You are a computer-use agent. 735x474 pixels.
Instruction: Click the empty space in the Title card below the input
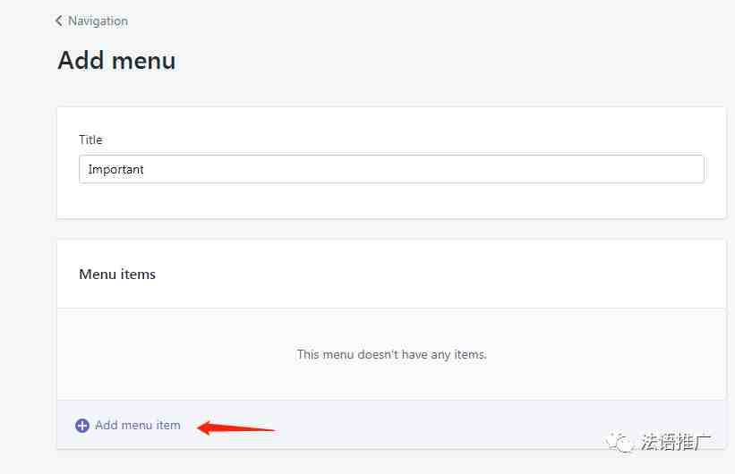[391, 200]
